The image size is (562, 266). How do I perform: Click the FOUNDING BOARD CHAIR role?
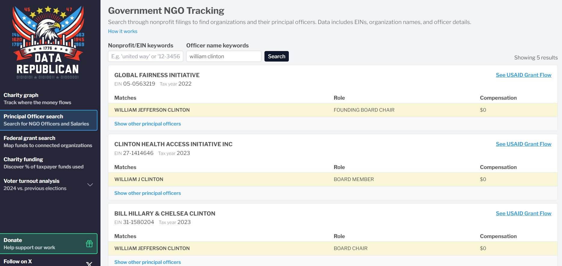pos(364,110)
